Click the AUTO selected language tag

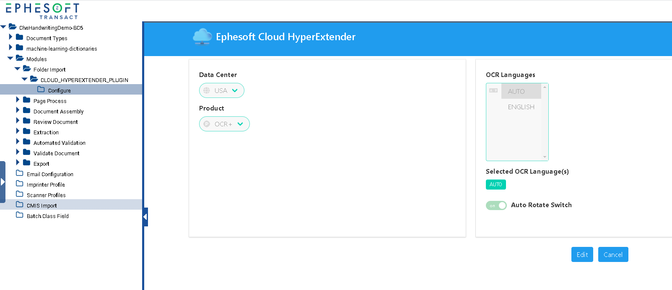(496, 185)
